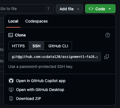
Task: Click the T shortcut key badge
Action: [48, 9]
